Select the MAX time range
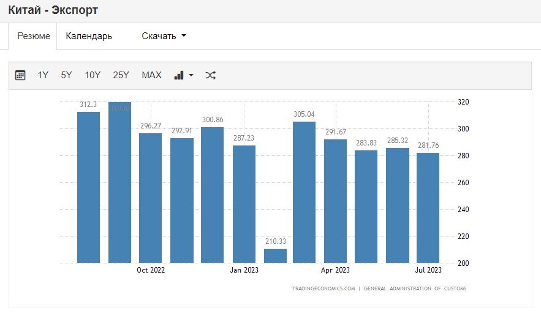Viewport: 541px width, 316px height. [151, 75]
